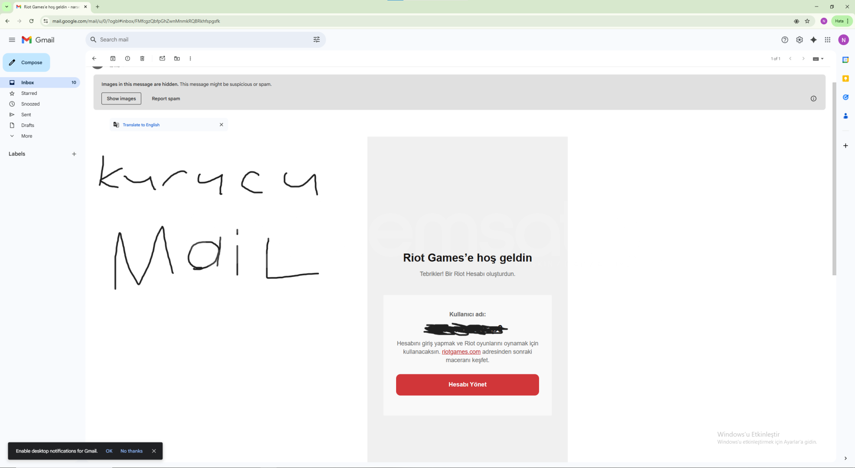Open Google apps grid
Image resolution: width=855 pixels, height=468 pixels.
coord(828,40)
